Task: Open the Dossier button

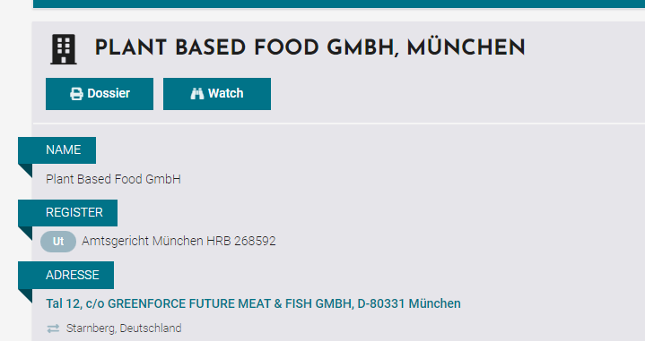Action: click(x=100, y=94)
